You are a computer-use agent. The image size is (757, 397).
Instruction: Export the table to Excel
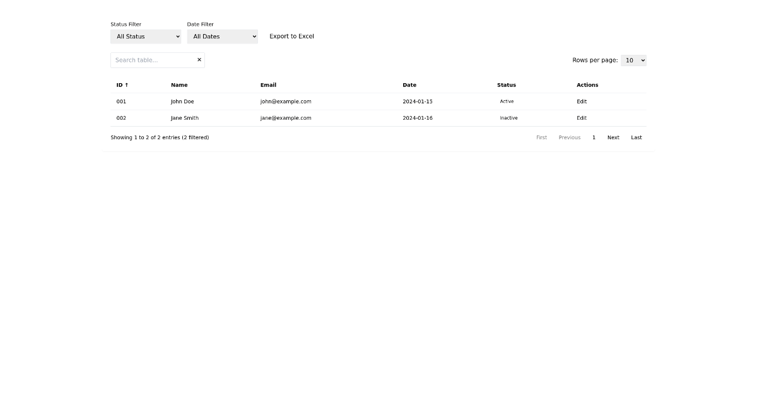(x=291, y=36)
